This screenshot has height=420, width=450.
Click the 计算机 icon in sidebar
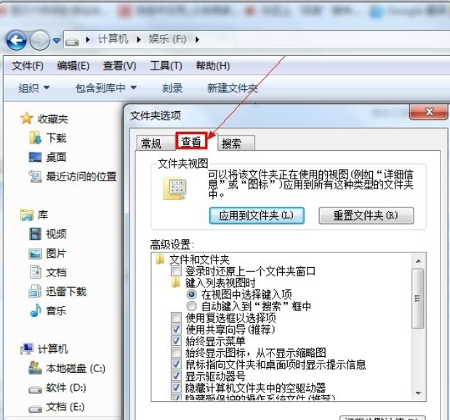pyautogui.click(x=27, y=349)
